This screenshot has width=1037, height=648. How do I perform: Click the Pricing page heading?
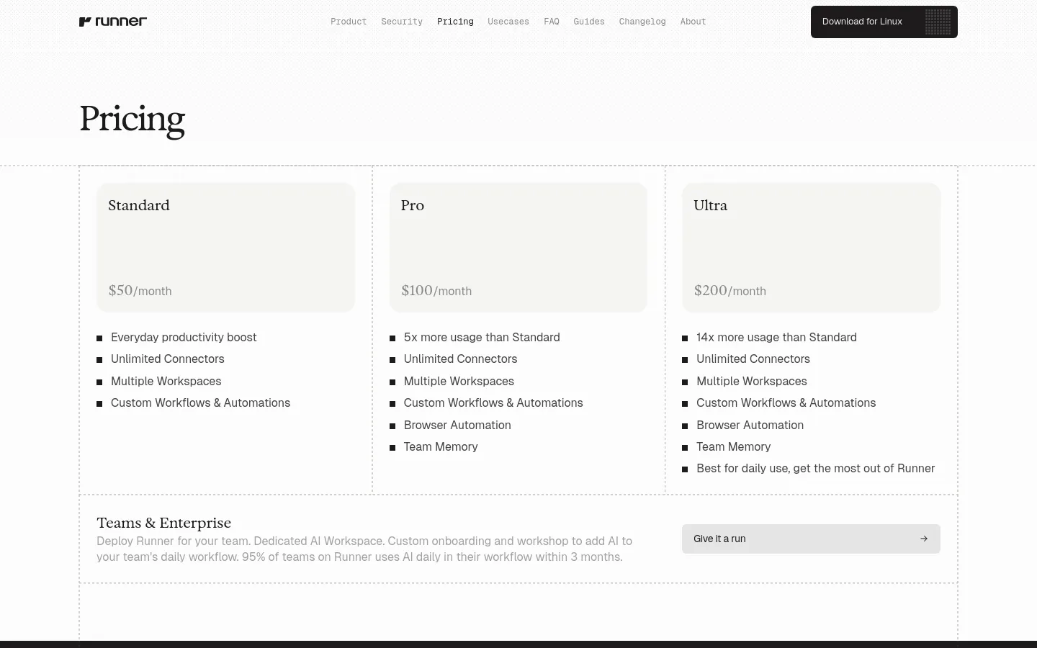(x=132, y=120)
